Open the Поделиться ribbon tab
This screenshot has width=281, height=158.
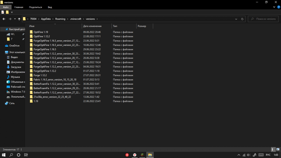tap(35, 7)
